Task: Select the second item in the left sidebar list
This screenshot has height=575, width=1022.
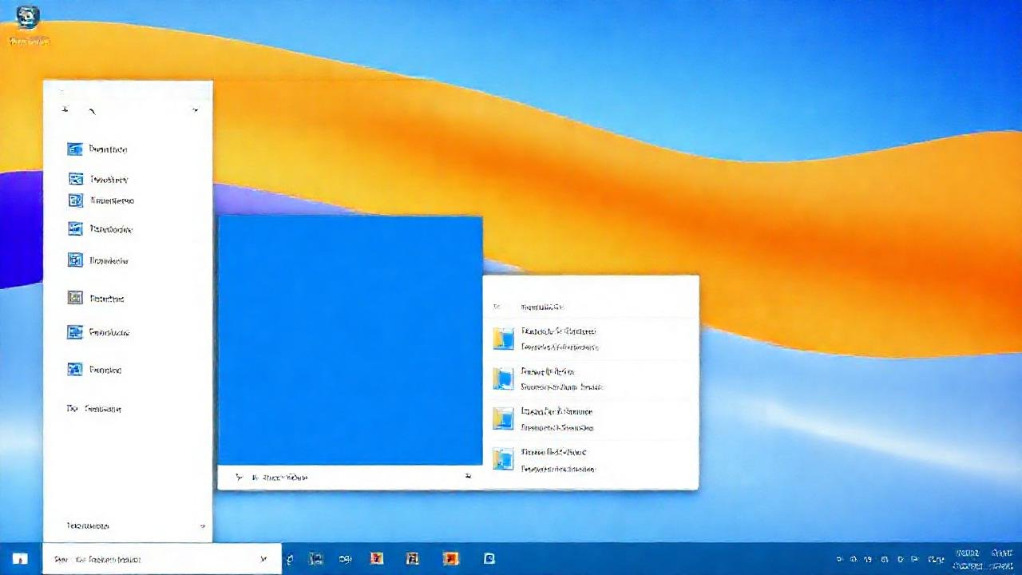Action: click(x=76, y=179)
